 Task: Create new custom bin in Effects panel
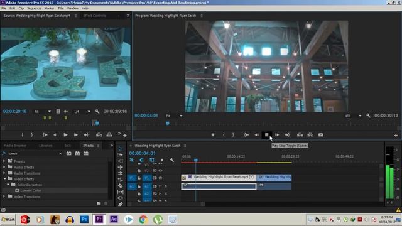[99, 203]
